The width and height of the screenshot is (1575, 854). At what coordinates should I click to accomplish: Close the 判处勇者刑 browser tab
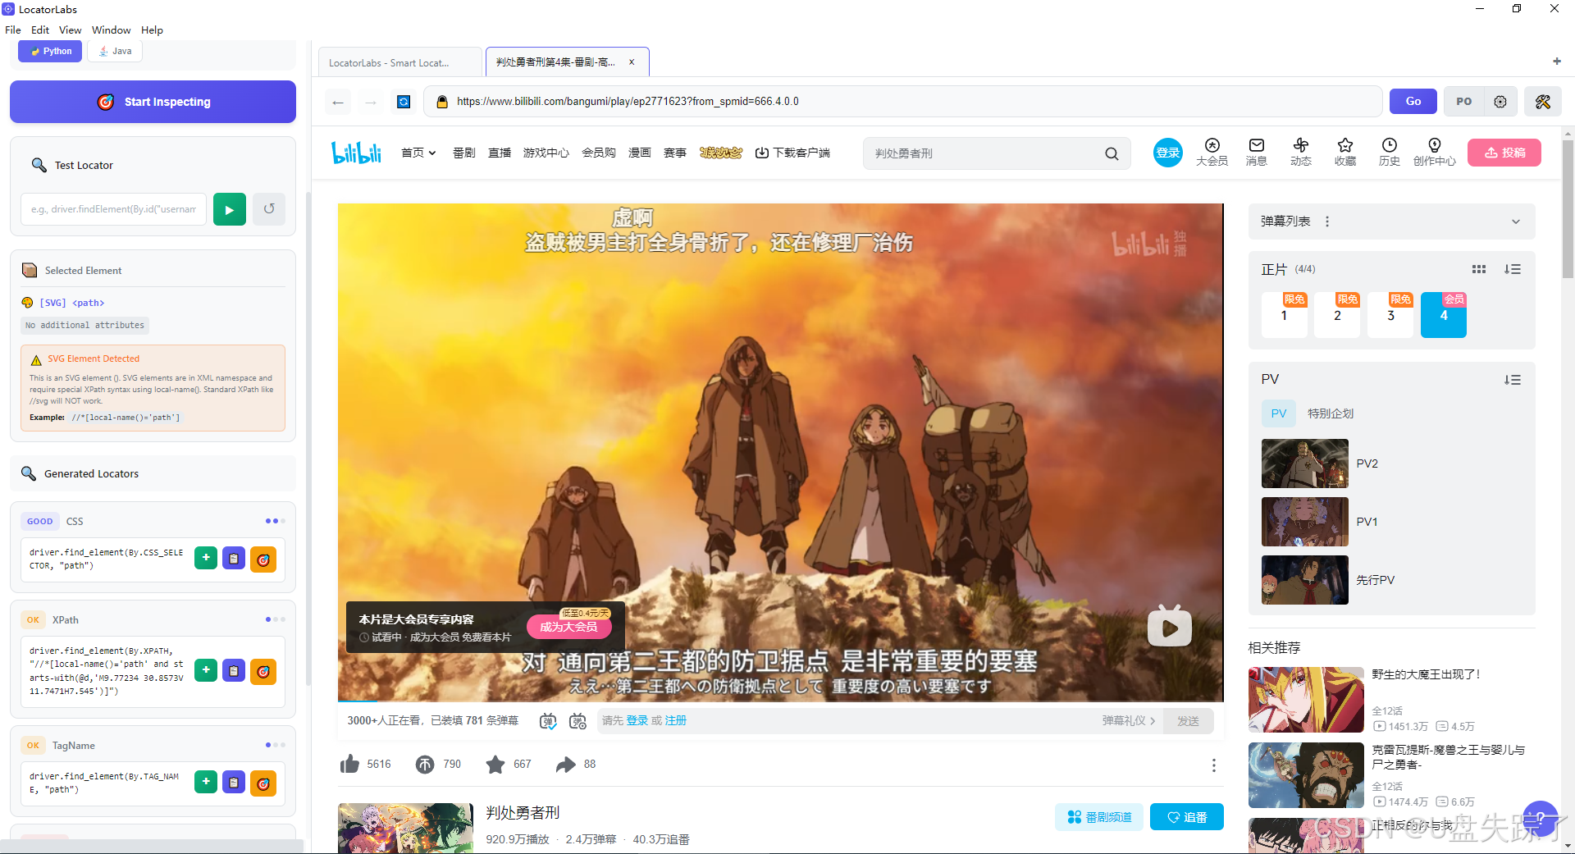(632, 62)
